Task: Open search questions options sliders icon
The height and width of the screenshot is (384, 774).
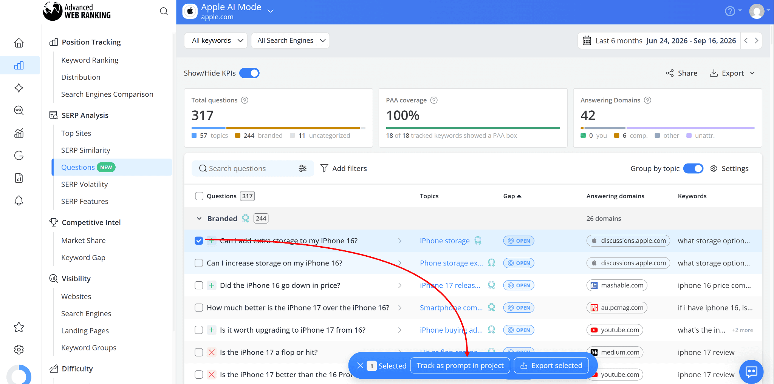Action: tap(302, 168)
